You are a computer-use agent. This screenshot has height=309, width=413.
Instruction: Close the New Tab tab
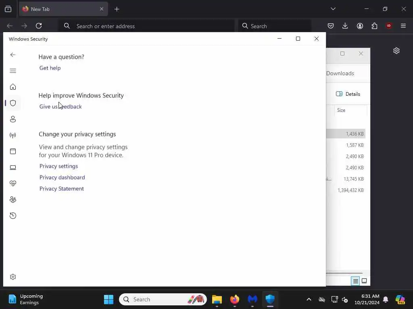point(102,9)
